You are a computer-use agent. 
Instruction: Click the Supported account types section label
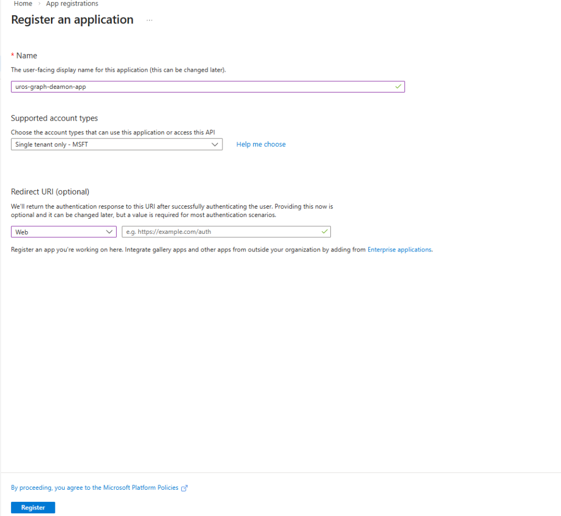[54, 118]
